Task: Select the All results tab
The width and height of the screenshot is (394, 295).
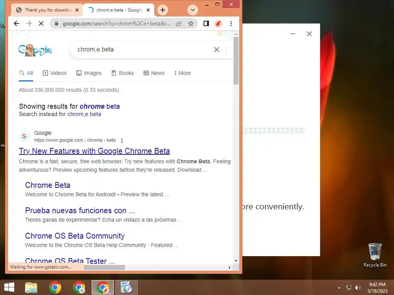Action: (x=26, y=73)
